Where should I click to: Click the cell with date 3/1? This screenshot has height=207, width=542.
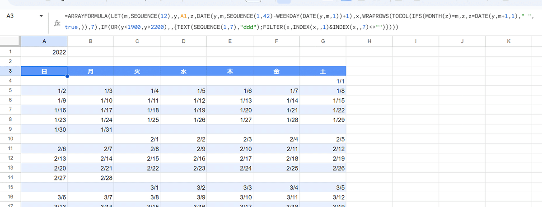click(137, 188)
